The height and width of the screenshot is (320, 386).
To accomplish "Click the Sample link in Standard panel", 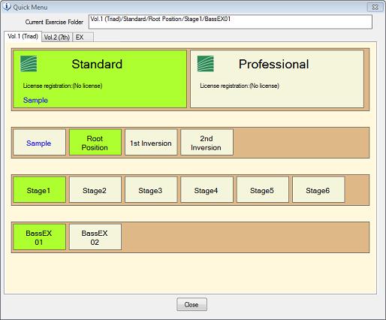I will coord(35,100).
